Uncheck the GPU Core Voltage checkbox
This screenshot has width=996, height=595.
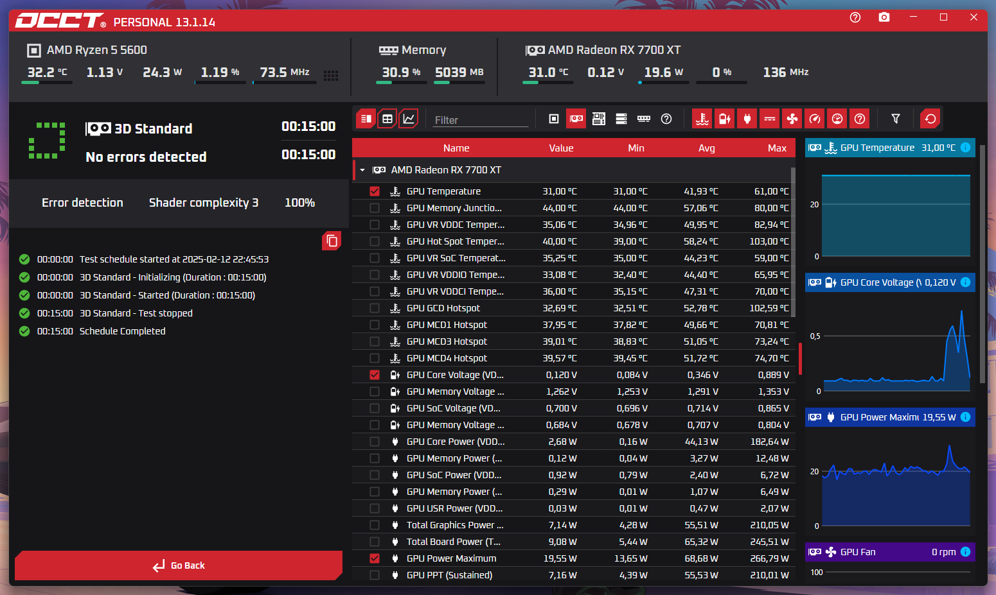tap(375, 375)
